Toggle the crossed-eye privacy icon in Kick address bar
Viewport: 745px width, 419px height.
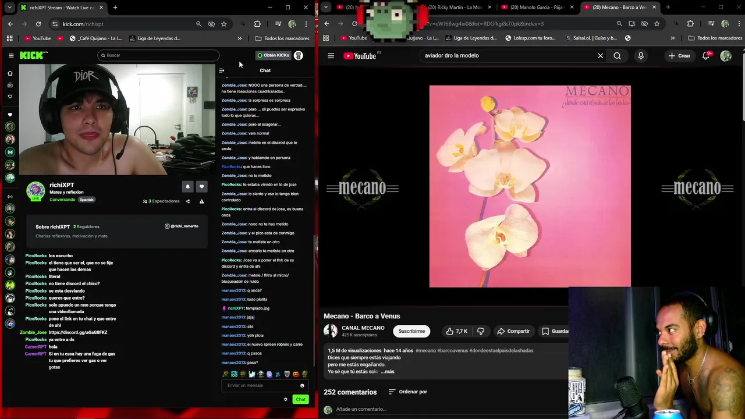(x=211, y=24)
